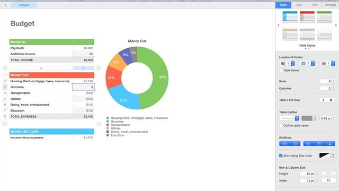
Task: Open header rows count dropdown
Action: [x=307, y=63]
